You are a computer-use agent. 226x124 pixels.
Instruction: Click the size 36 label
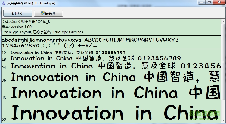tap(4, 80)
